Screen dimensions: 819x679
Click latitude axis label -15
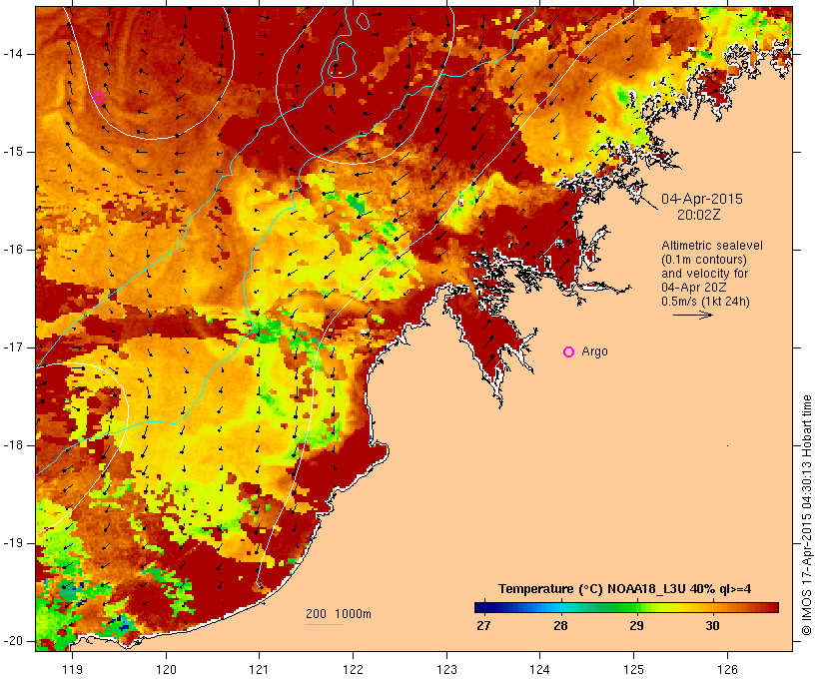click(x=13, y=152)
